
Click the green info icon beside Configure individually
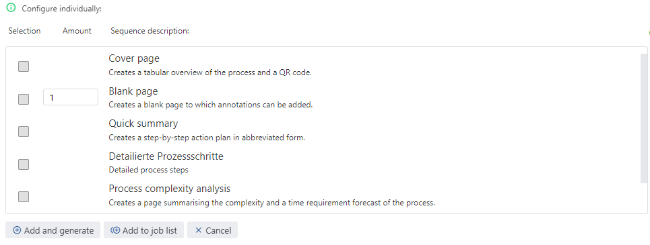(11, 7)
